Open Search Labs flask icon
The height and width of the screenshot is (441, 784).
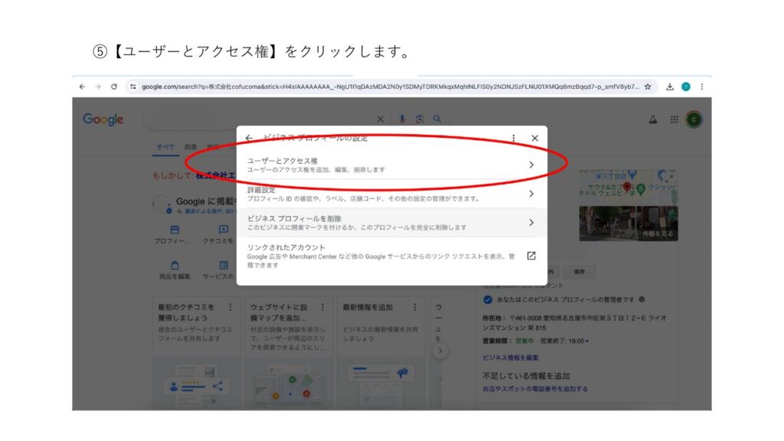(653, 119)
